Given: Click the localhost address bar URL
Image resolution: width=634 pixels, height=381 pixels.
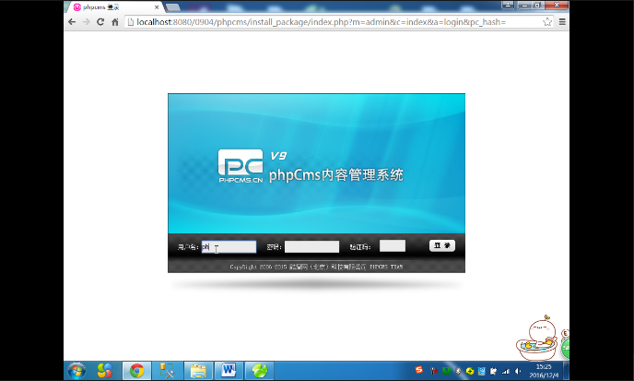Looking at the screenshot, I should 321,22.
